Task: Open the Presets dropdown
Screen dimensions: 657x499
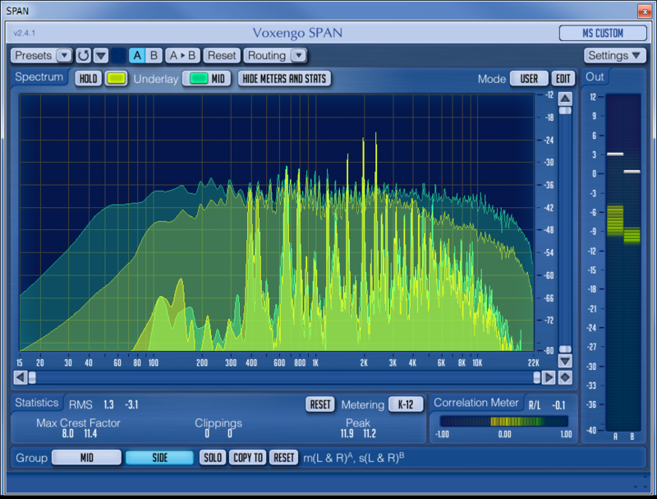Action: tap(42, 55)
